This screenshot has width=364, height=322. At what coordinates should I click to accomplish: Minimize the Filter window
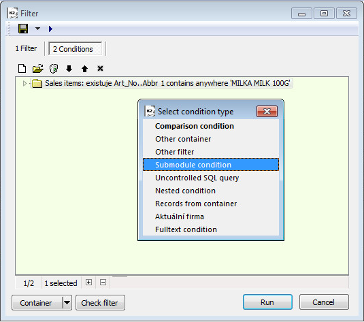point(301,14)
